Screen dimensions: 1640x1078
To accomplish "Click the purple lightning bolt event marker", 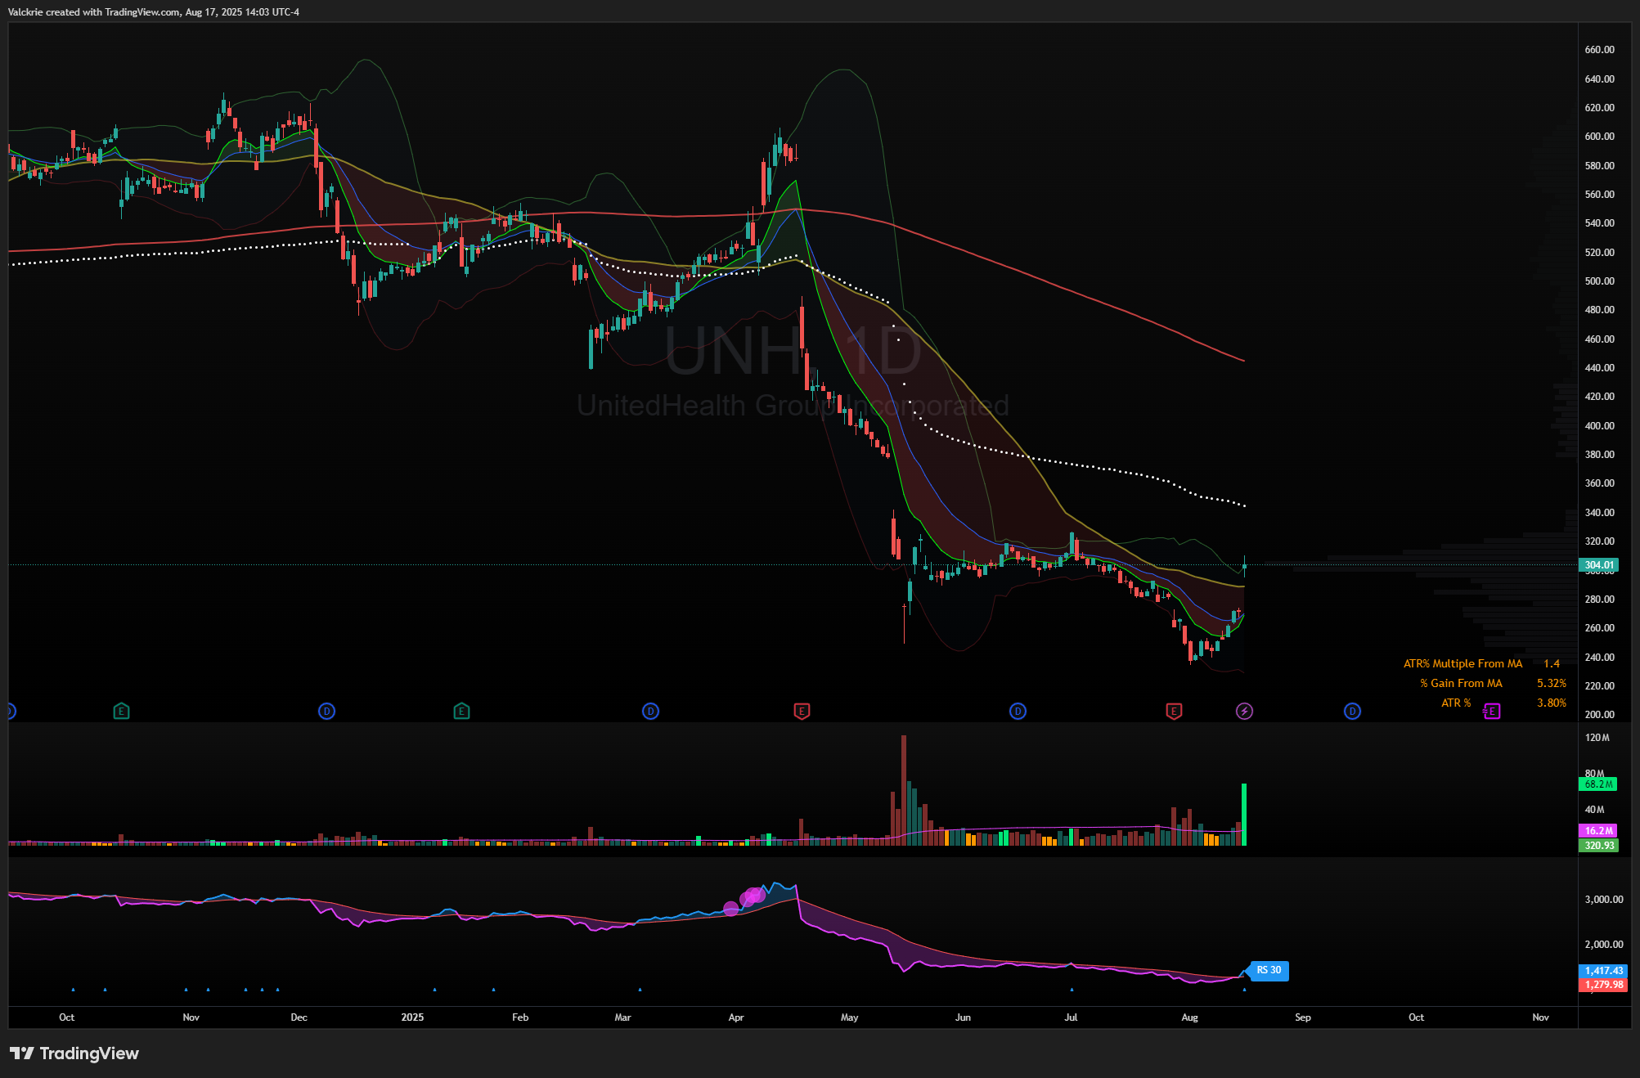I will [x=1244, y=712].
